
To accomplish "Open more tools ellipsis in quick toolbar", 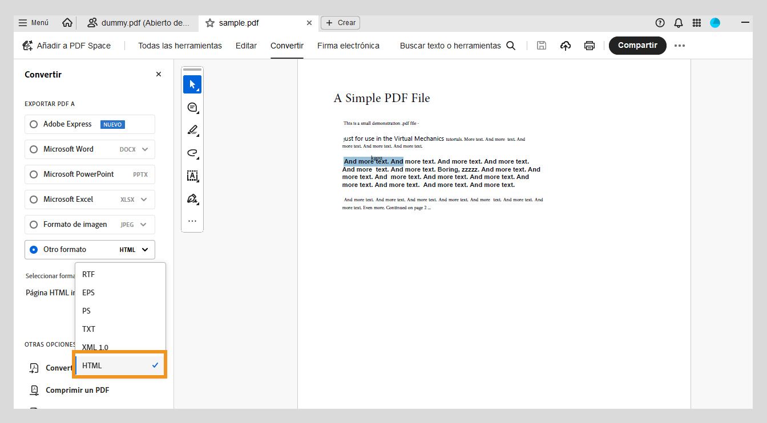I will [x=192, y=221].
